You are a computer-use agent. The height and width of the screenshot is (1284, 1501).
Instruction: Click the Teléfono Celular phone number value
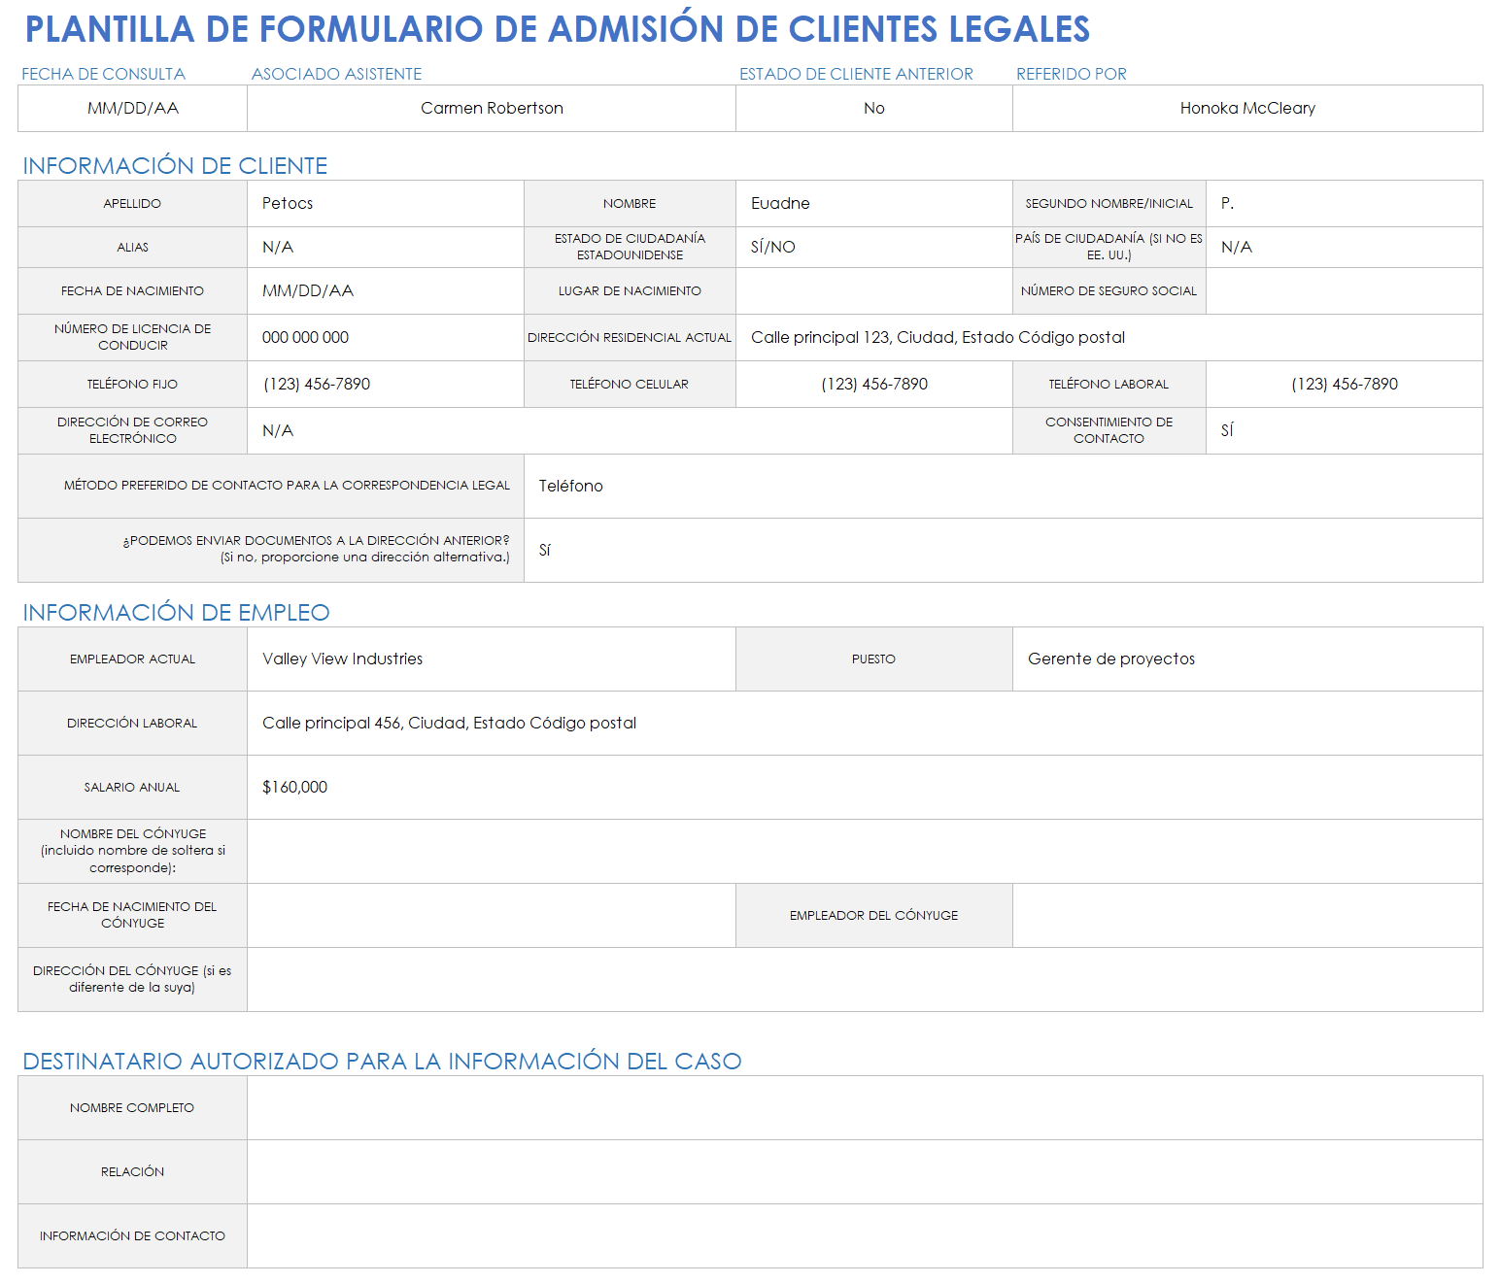pyautogui.click(x=873, y=384)
